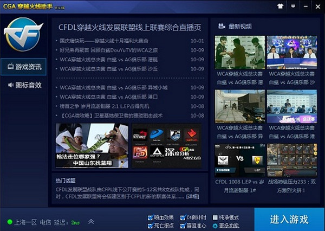325x231 pixels.
Task: Click the CF CrossFire logo
Action: click(x=23, y=35)
